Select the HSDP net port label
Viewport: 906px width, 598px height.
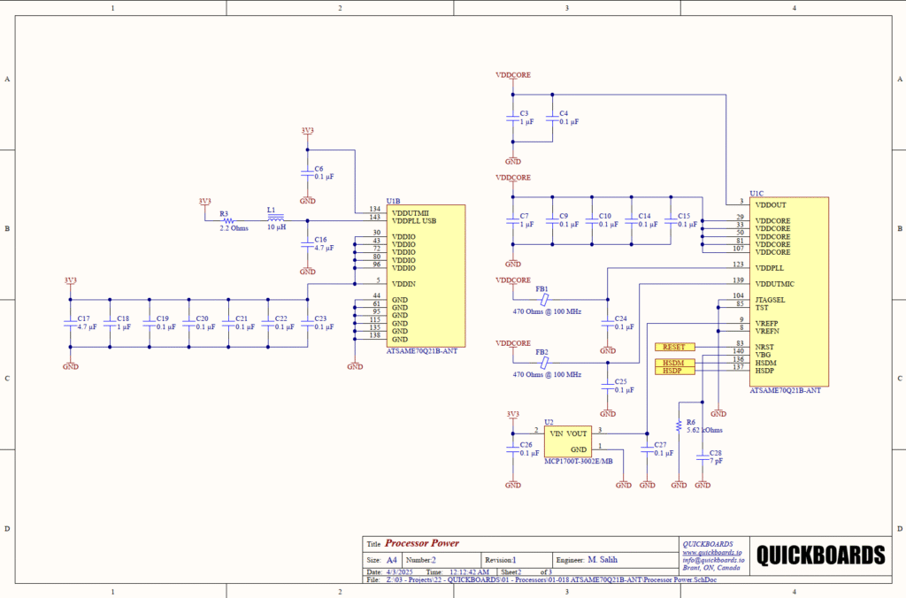pyautogui.click(x=675, y=371)
